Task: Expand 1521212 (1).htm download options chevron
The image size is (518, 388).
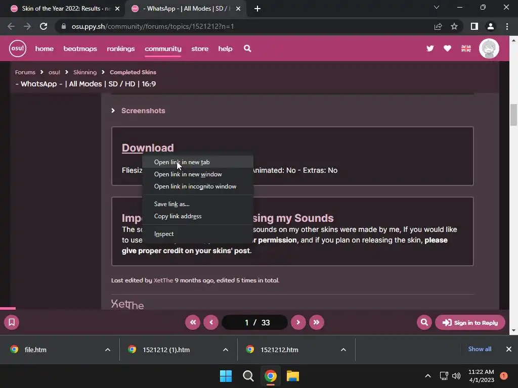Action: click(226, 350)
